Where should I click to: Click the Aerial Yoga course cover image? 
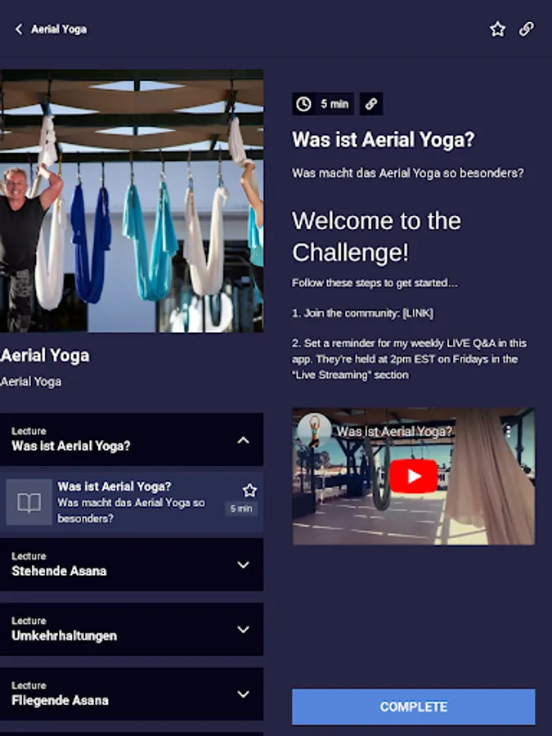[x=132, y=201]
